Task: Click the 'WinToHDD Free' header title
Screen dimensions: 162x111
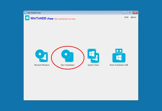Action: [42, 18]
